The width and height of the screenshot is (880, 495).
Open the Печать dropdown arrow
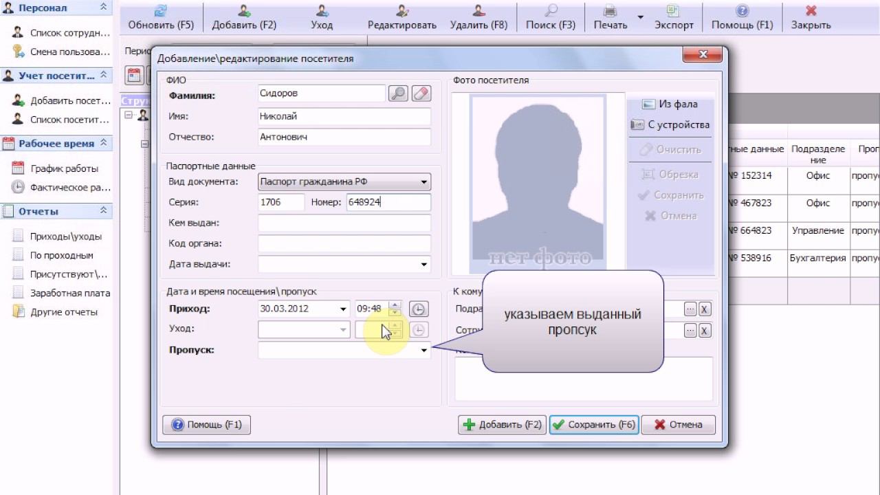(640, 16)
